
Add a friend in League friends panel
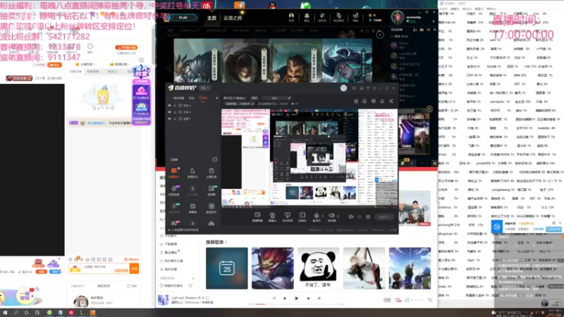[x=415, y=30]
